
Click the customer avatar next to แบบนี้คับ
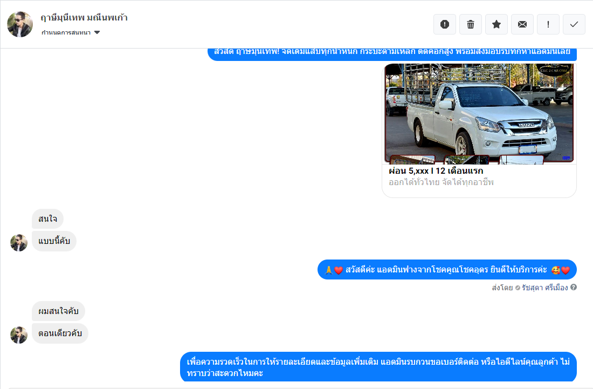(x=19, y=243)
